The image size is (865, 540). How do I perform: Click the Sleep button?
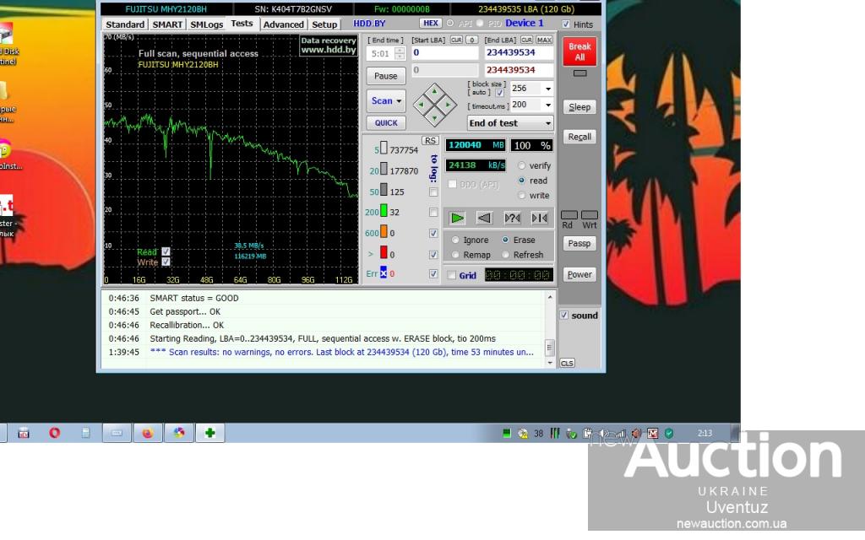click(x=579, y=107)
